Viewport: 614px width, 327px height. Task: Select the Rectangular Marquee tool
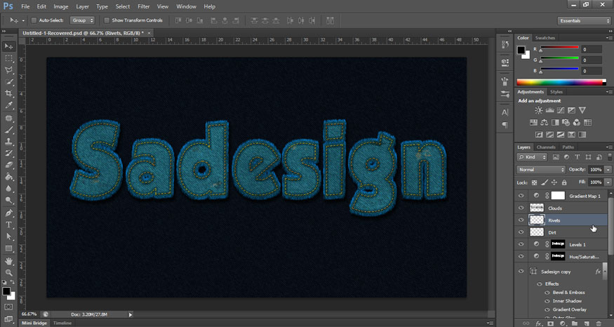8,58
